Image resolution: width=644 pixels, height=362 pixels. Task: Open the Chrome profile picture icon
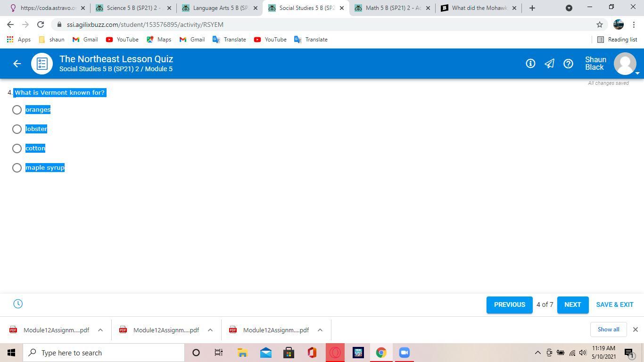(619, 25)
